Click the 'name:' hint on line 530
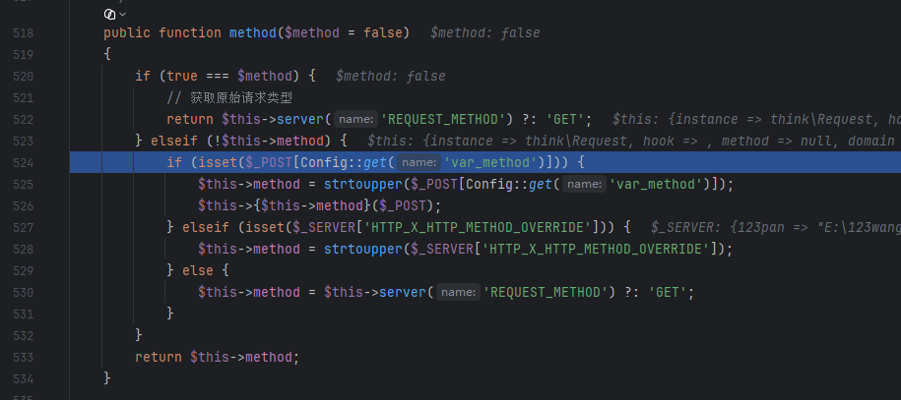Viewport: 901px width, 400px height. point(458,293)
